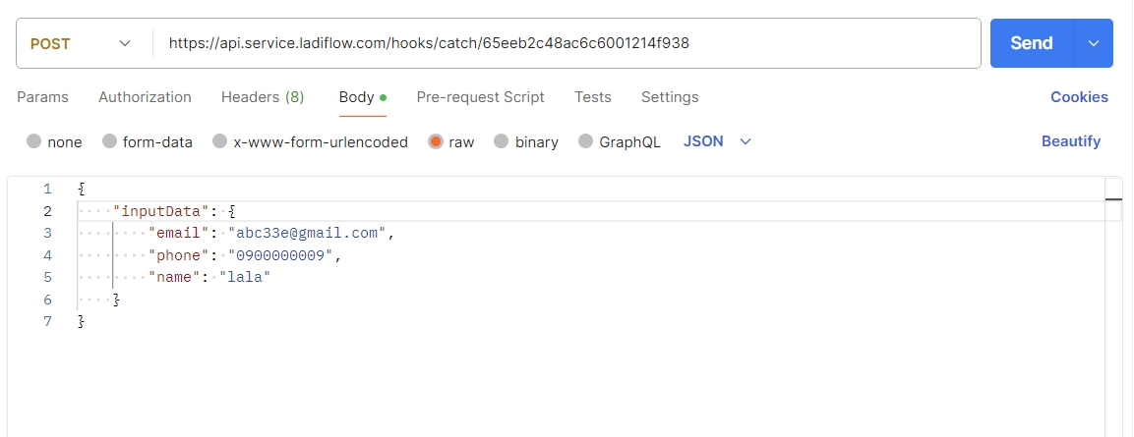Select the raw body radio button
1134x437 pixels.
pos(436,141)
